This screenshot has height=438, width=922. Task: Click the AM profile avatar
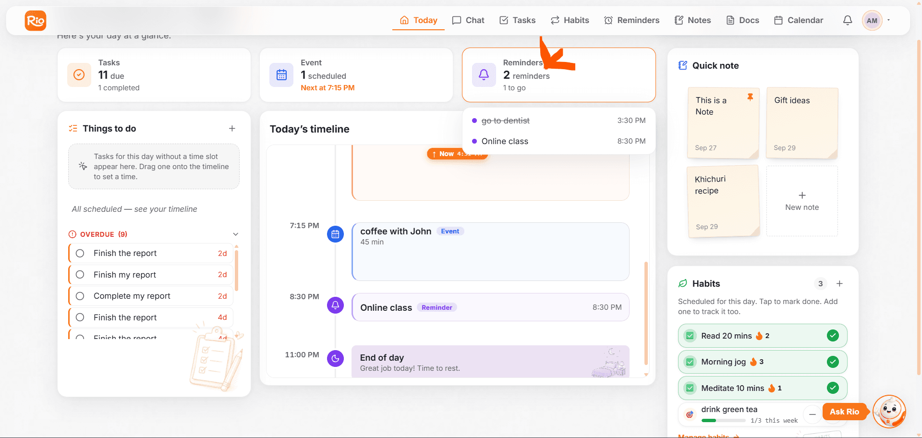point(872,21)
